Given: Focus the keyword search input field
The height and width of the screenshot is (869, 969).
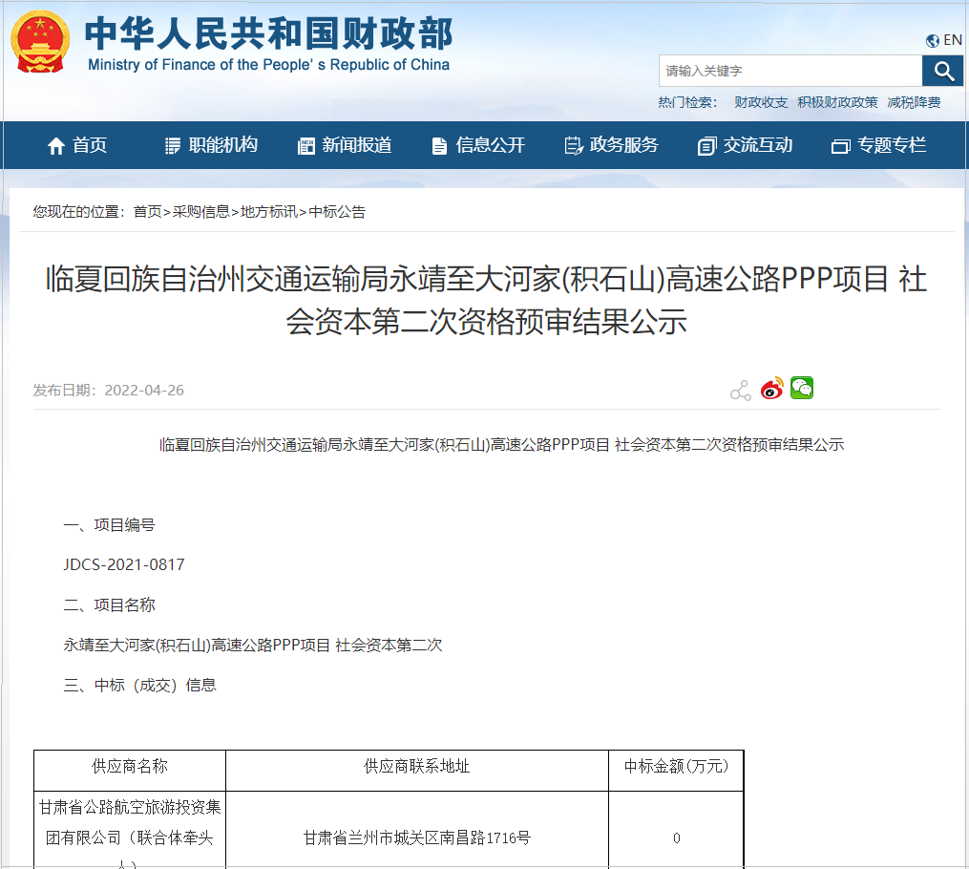Looking at the screenshot, I should coord(790,71).
